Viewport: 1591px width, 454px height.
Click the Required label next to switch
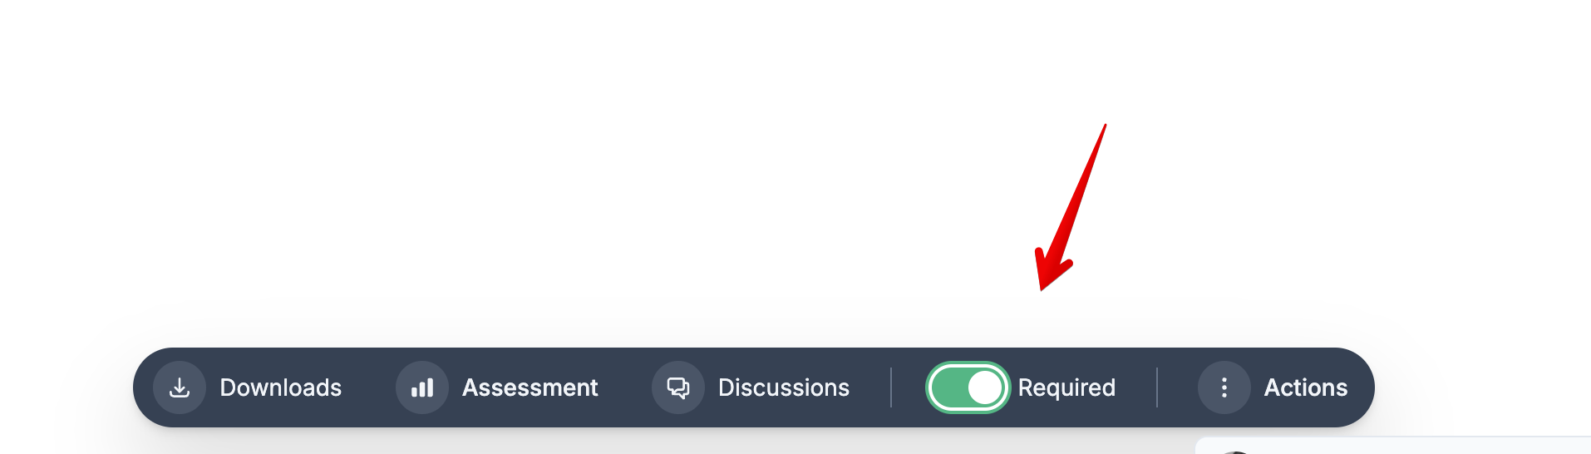point(1066,387)
